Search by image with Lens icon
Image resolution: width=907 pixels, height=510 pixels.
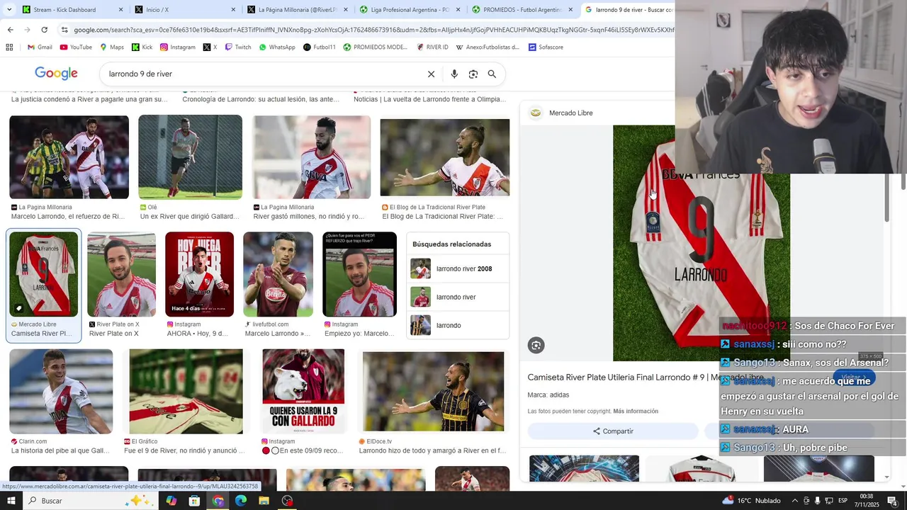click(473, 74)
